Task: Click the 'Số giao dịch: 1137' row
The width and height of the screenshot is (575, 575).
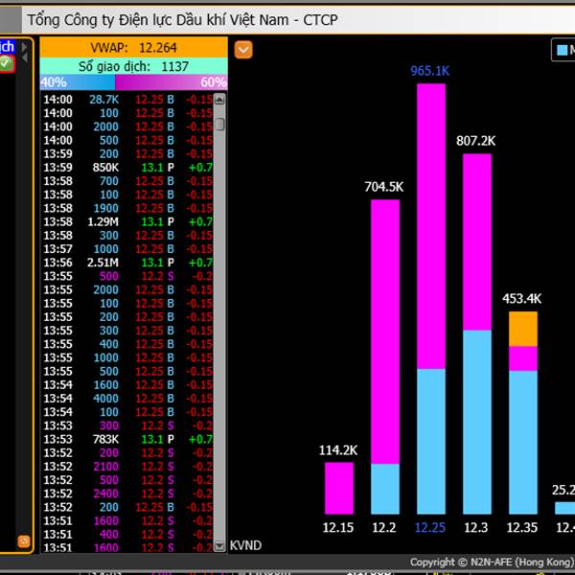Action: tap(133, 66)
